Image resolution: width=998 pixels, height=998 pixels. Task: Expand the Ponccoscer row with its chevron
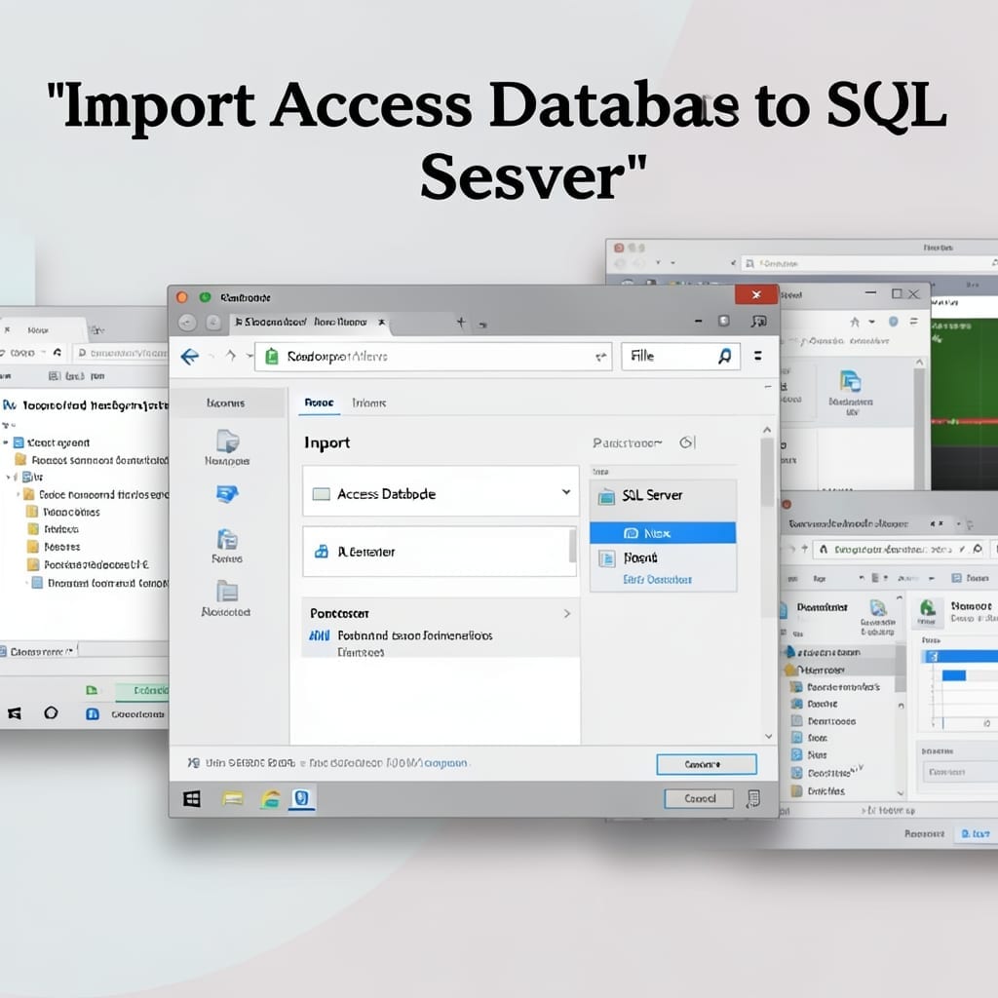coord(567,614)
